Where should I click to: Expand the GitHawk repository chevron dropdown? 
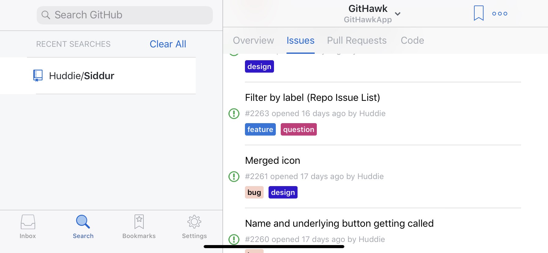point(398,14)
